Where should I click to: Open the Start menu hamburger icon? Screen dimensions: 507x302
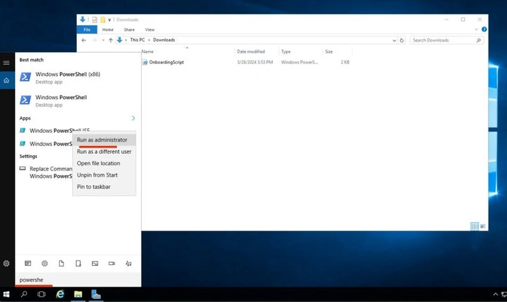point(6,63)
